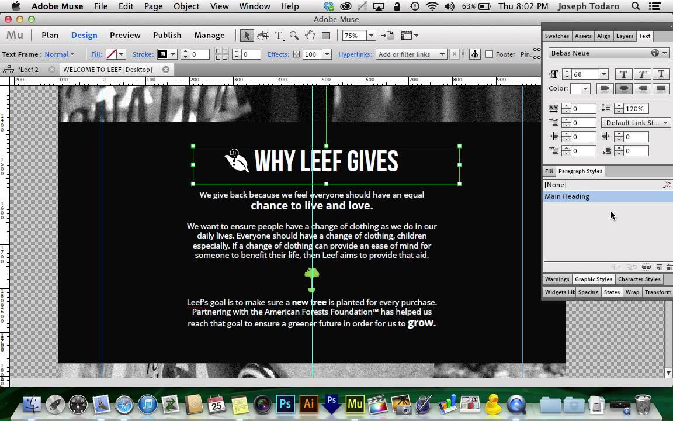This screenshot has width=673, height=421.
Task: Select the [None] paragraph style
Action: [x=608, y=185]
